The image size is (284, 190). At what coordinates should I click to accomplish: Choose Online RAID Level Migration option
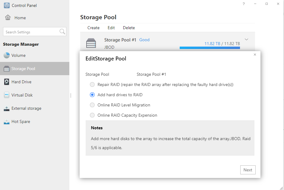[x=92, y=105]
